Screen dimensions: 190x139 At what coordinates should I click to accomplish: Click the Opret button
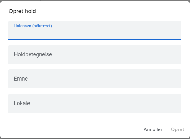(x=177, y=129)
